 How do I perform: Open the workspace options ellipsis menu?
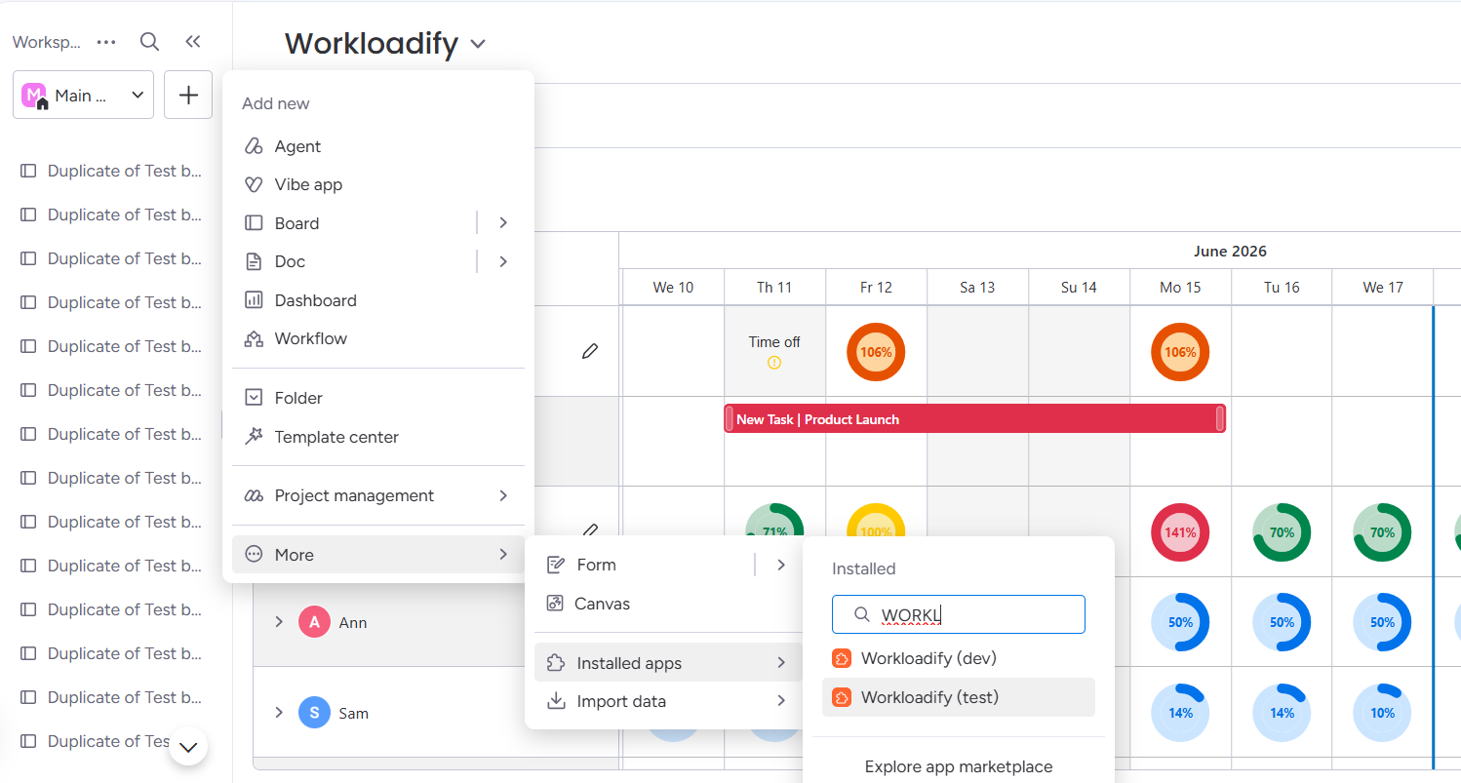[x=106, y=42]
